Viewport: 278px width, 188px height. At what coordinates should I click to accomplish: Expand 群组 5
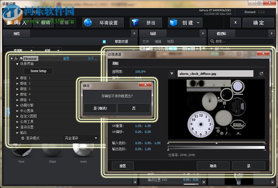[17, 100]
